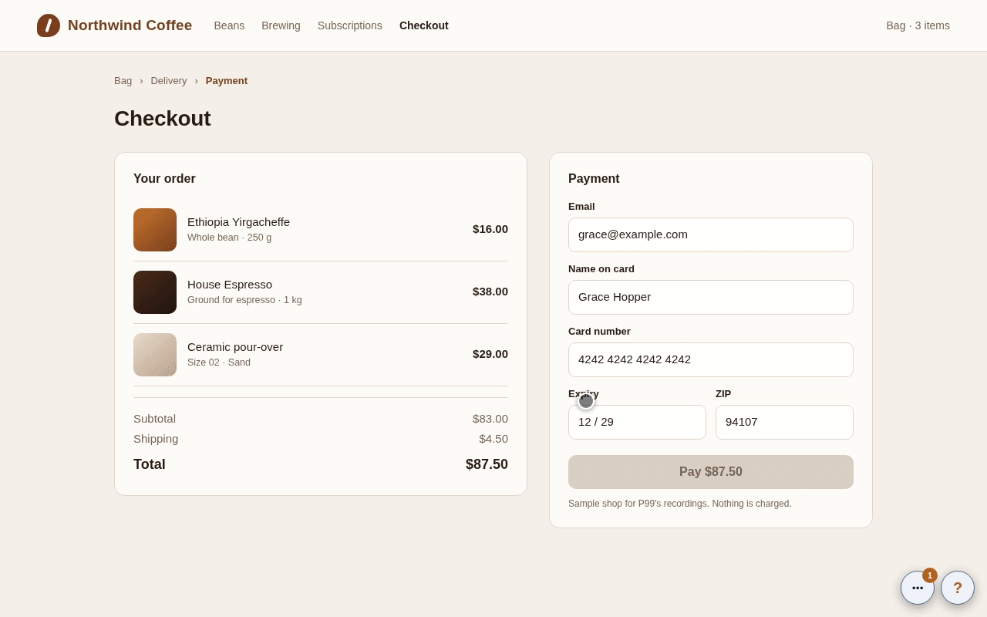Viewport: 987px width, 617px height.
Task: Click the House Espresso product thumbnail
Action: pyautogui.click(x=155, y=292)
